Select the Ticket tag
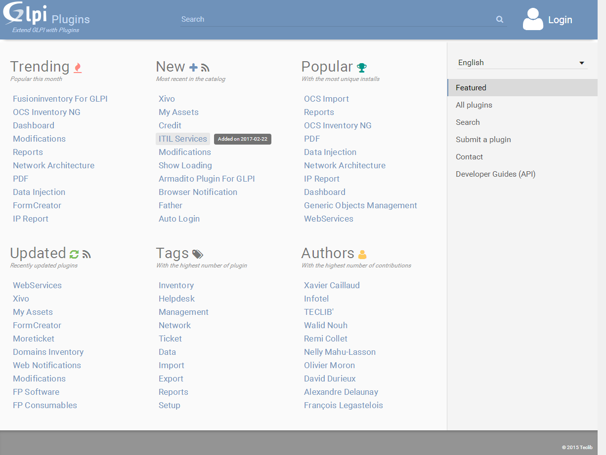606x455 pixels. pos(170,339)
